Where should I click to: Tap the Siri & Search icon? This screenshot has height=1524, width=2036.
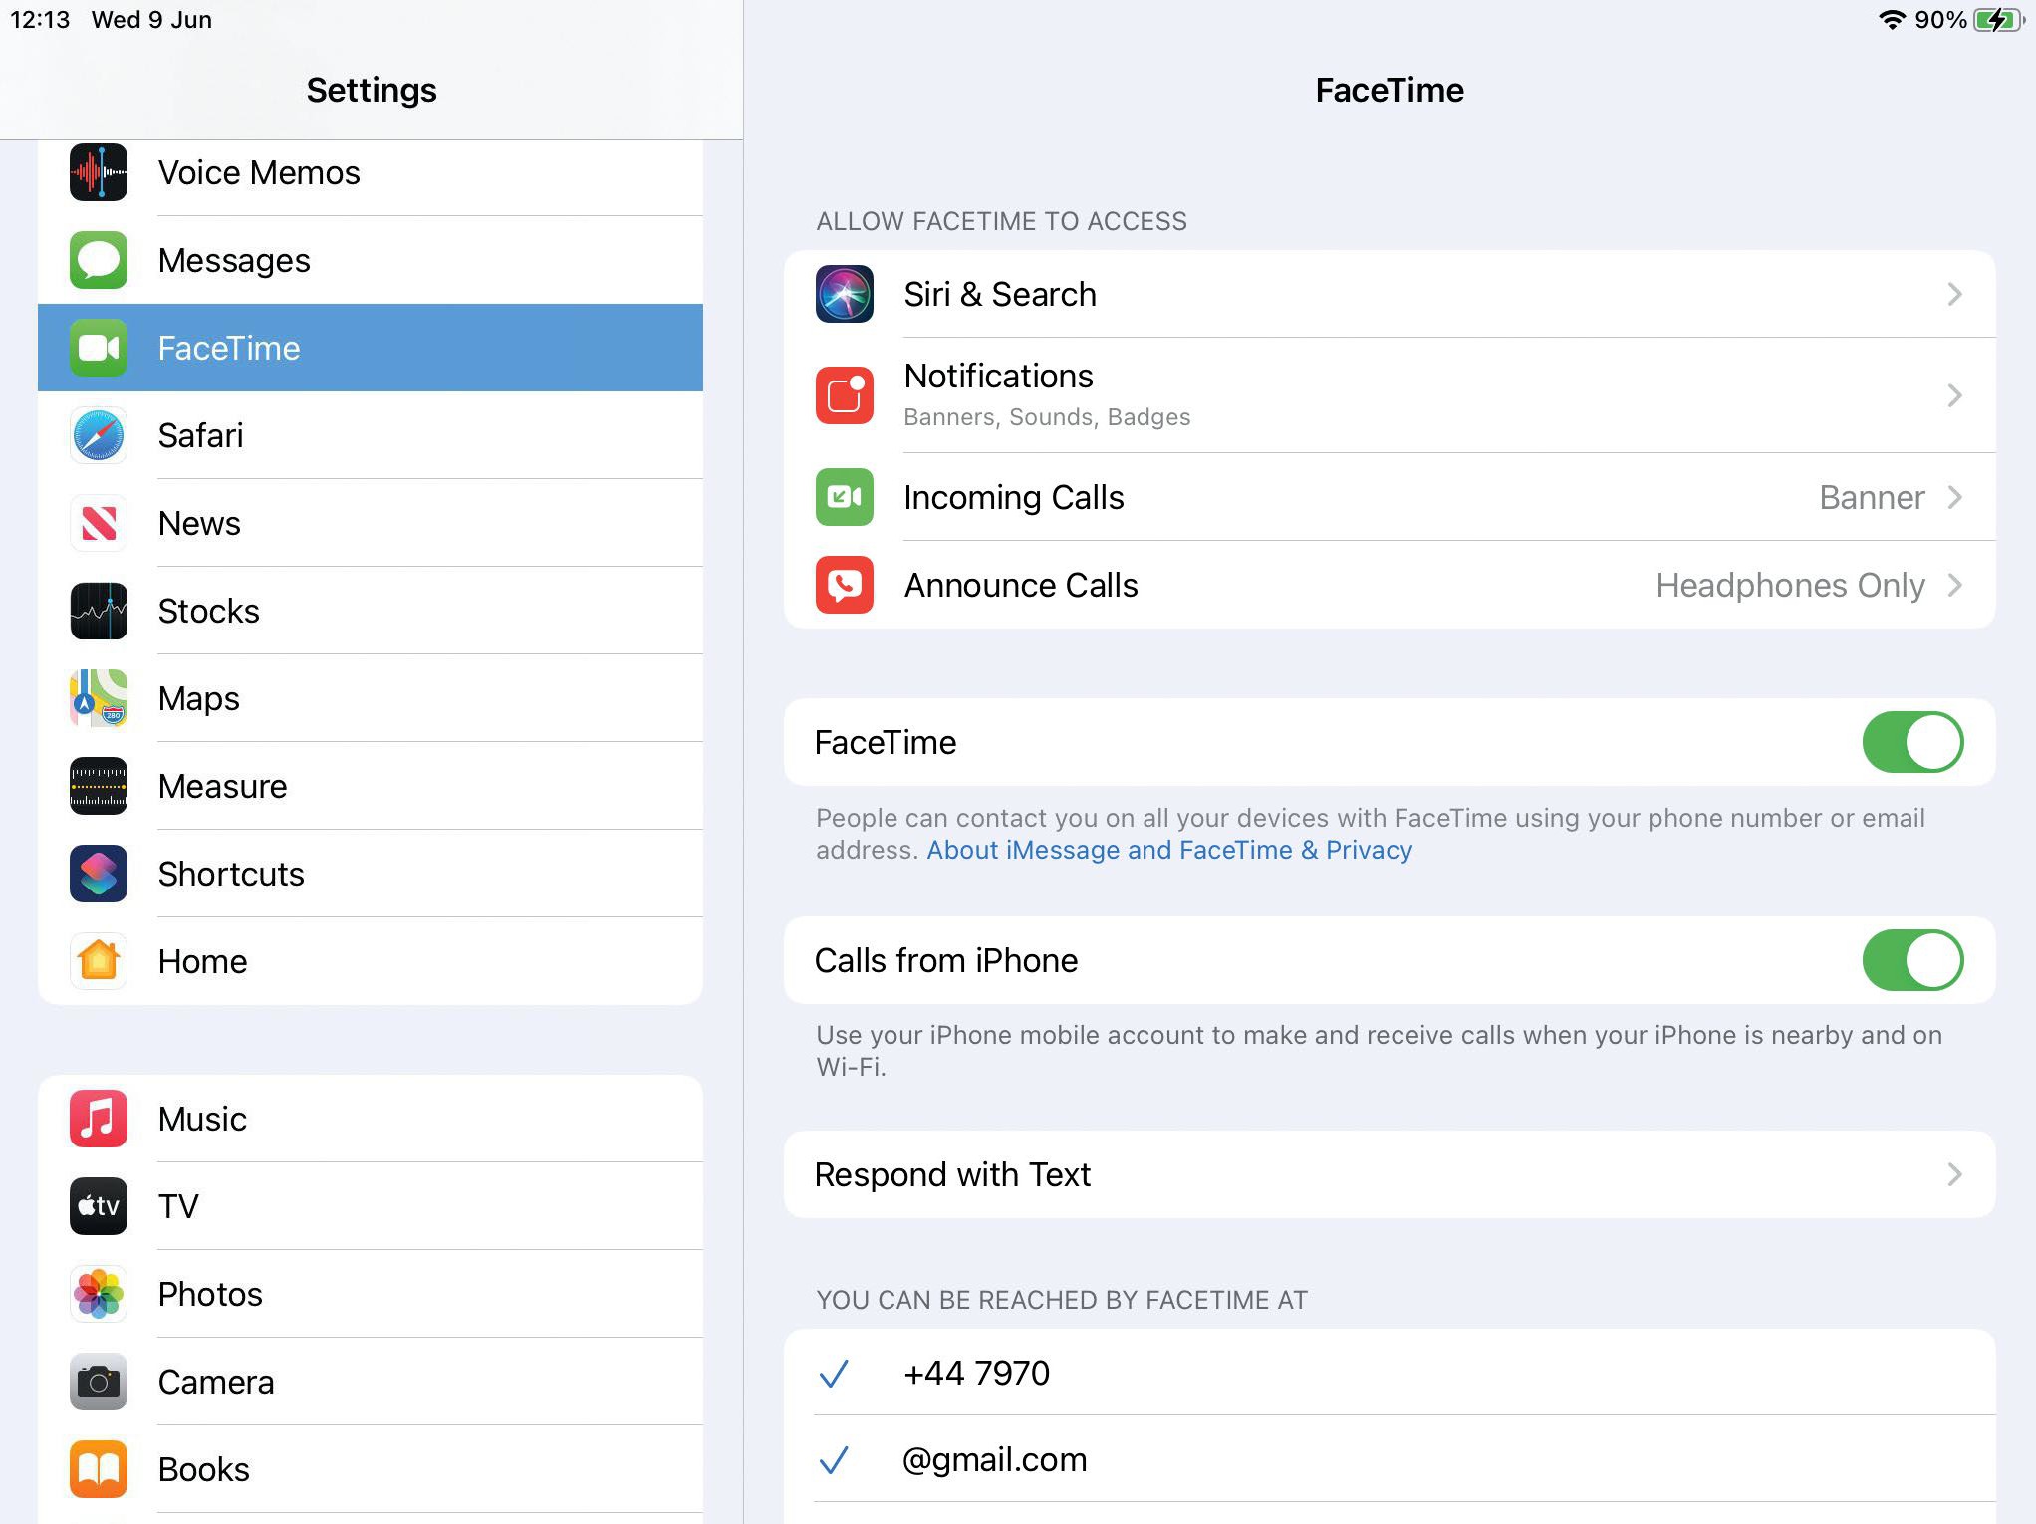(x=845, y=294)
